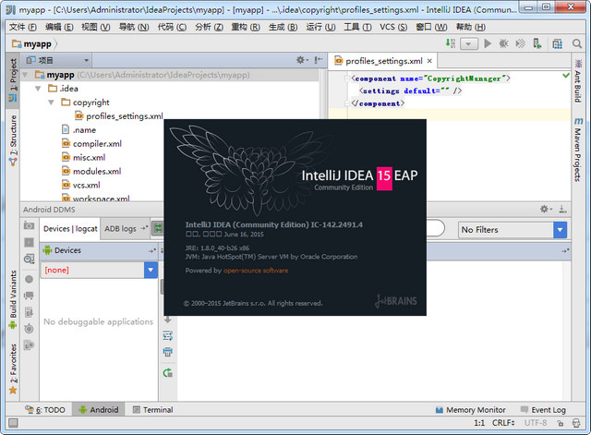Toggle the Structure side tool window
This screenshot has width=591, height=435.
13,140
